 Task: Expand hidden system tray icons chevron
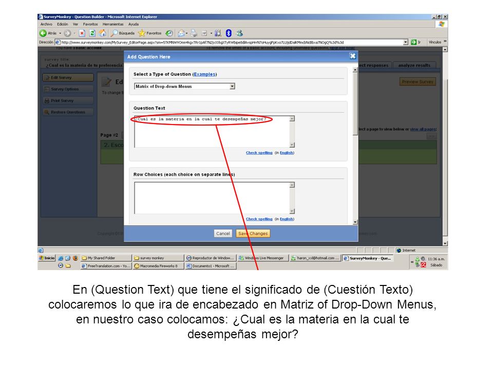point(412,262)
